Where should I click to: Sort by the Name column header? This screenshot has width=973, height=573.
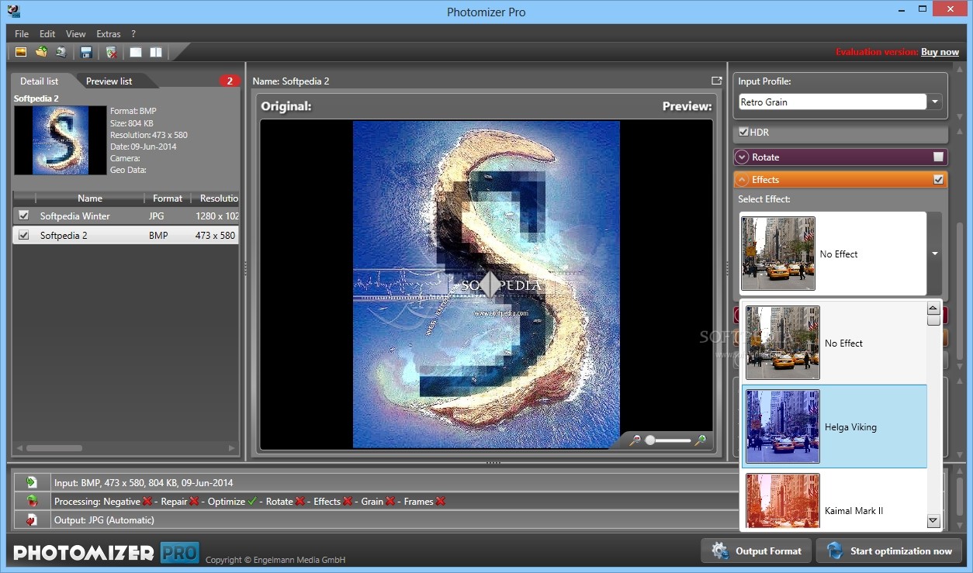coord(90,198)
